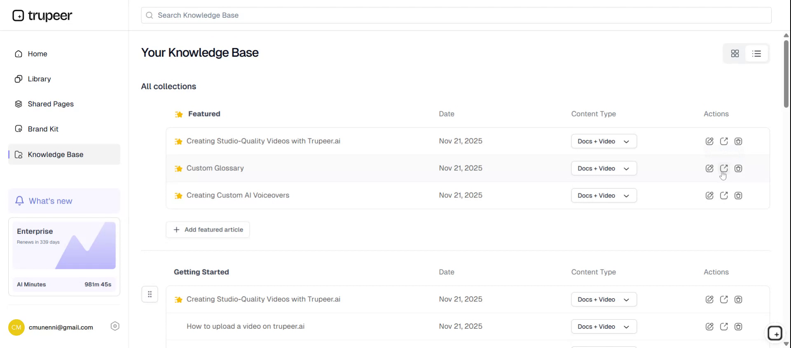Image resolution: width=791 pixels, height=348 pixels.
Task: Switch to list view layout
Action: coord(757,53)
